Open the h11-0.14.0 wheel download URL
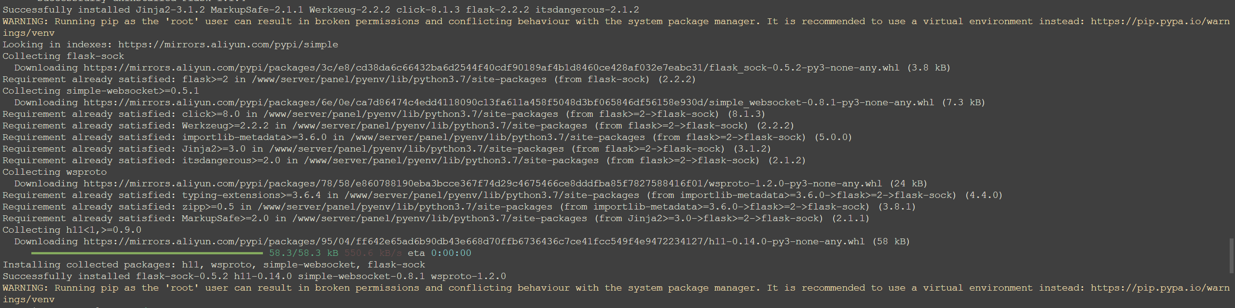This screenshot has width=1235, height=308. 474,241
